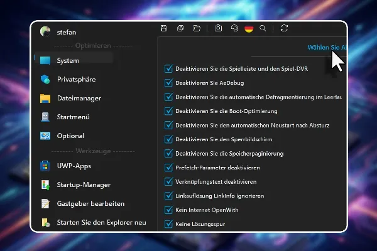377x251 pixels.
Task: Toggle Linkauflösung LinkInfo ignorieren checkbox
Action: tap(168, 196)
